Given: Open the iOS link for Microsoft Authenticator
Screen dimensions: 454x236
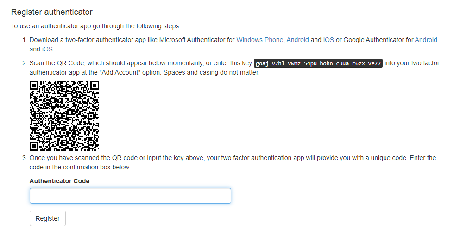Looking at the screenshot, I should point(328,40).
